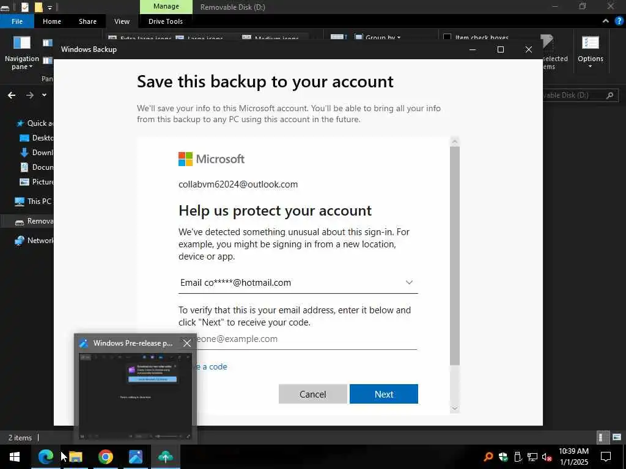Click the sign-in pane scrollbar thumb

pyautogui.click(x=454, y=256)
